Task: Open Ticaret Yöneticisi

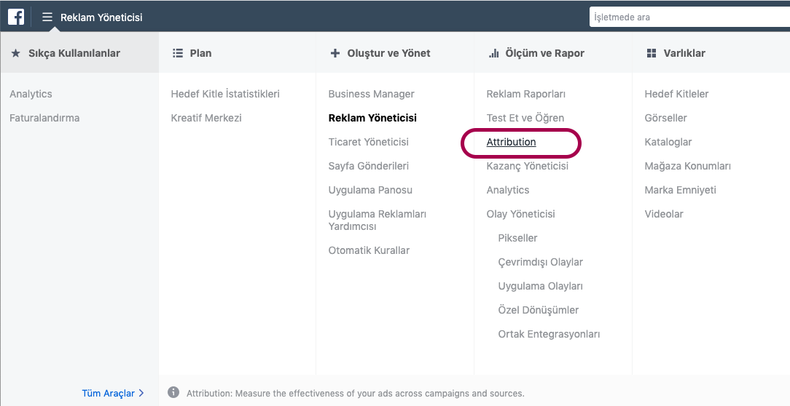Action: [x=368, y=142]
